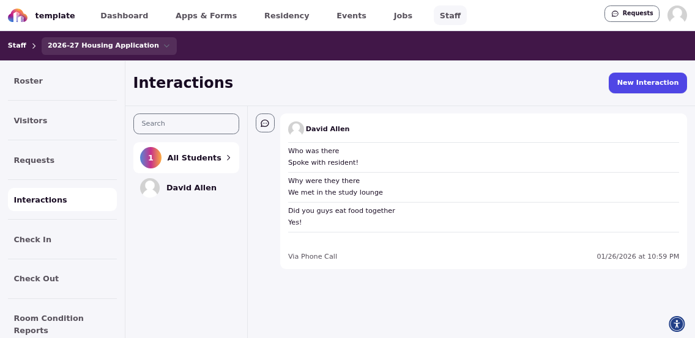The height and width of the screenshot is (338, 695).
Task: Click the 'Why were they there' question
Action: tap(324, 181)
